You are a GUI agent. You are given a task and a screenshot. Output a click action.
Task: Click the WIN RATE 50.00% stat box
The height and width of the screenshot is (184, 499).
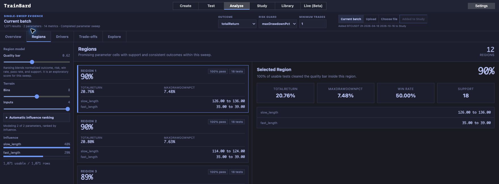[405, 93]
